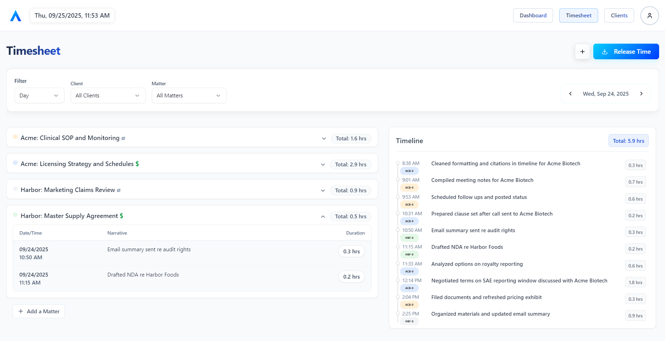The width and height of the screenshot is (665, 341).
Task: Expand Acme Clinical SOP and Monitoring section
Action: tap(324, 139)
